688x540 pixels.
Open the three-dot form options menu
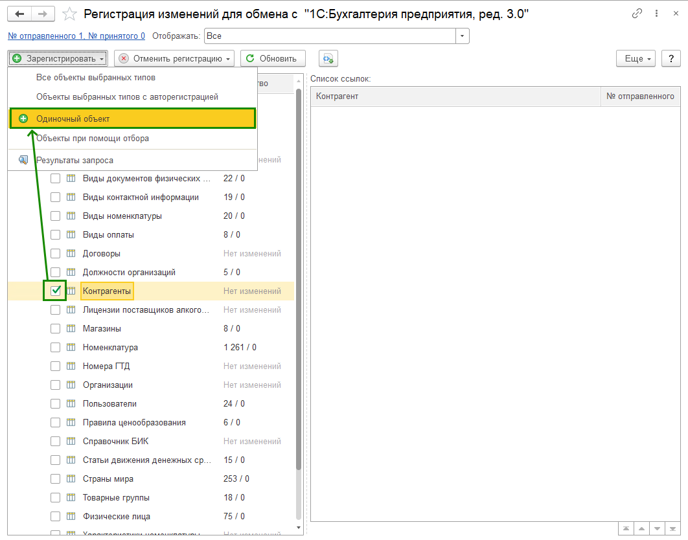(x=656, y=14)
